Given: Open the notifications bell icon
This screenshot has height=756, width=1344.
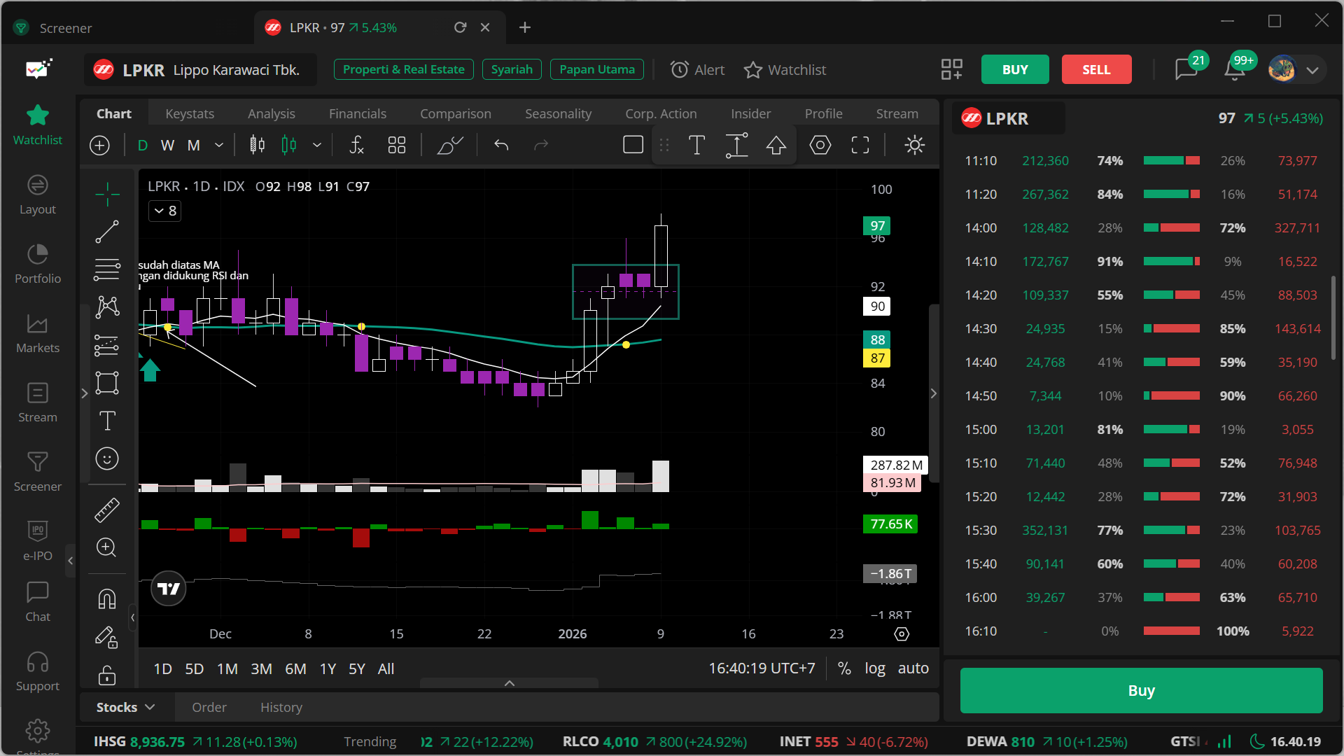Looking at the screenshot, I should pyautogui.click(x=1235, y=69).
